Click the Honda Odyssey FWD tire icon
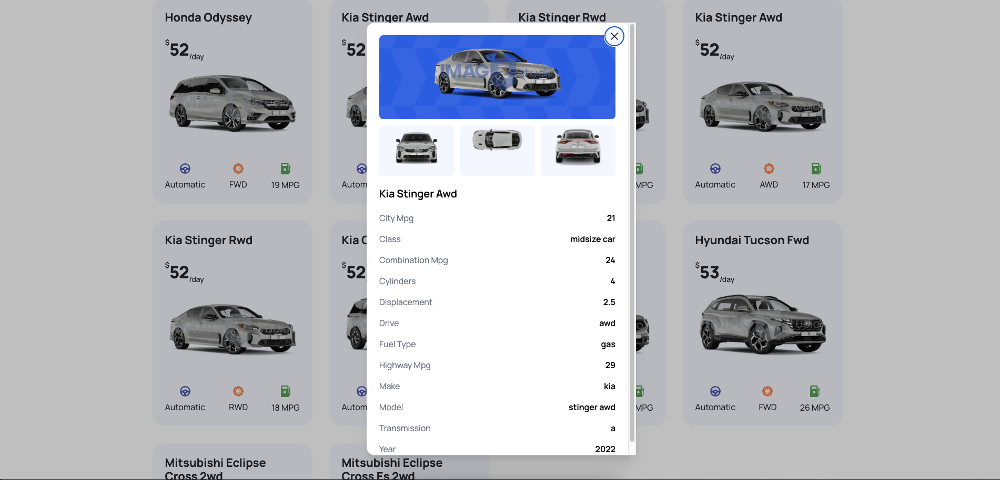 [238, 169]
